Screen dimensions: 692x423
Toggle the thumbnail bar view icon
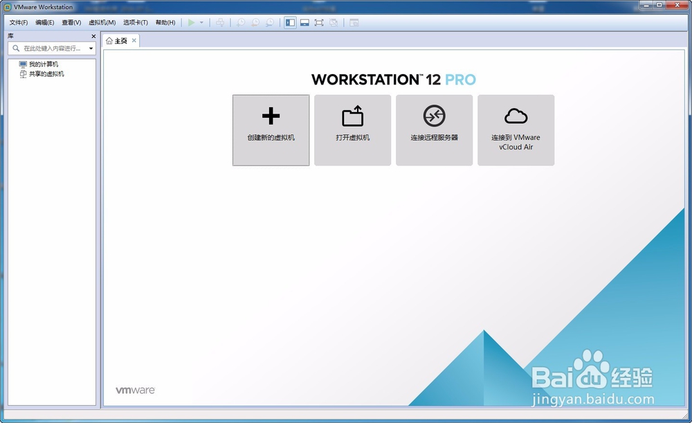click(304, 23)
